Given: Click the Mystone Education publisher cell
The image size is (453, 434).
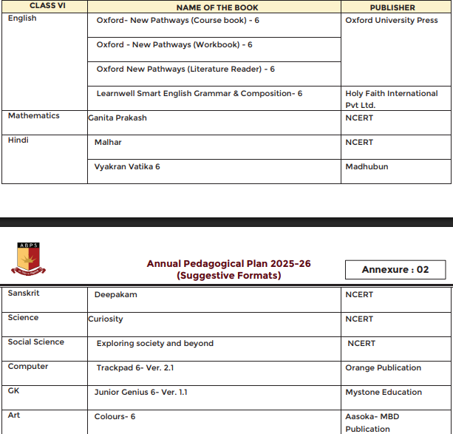Looking at the screenshot, I should click(x=384, y=393).
